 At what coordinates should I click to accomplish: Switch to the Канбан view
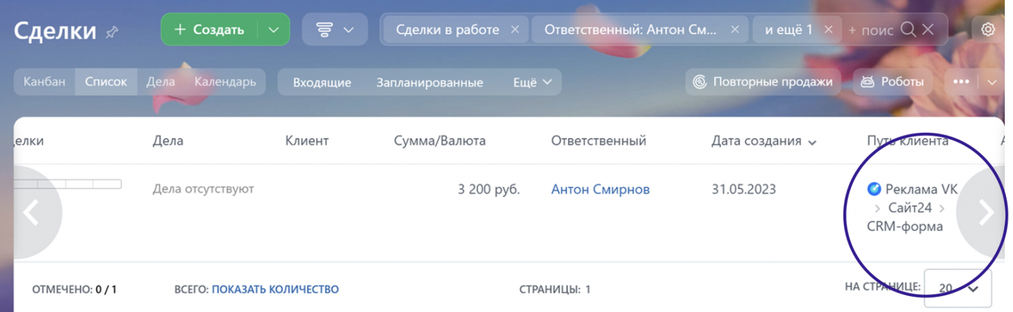pyautogui.click(x=44, y=82)
